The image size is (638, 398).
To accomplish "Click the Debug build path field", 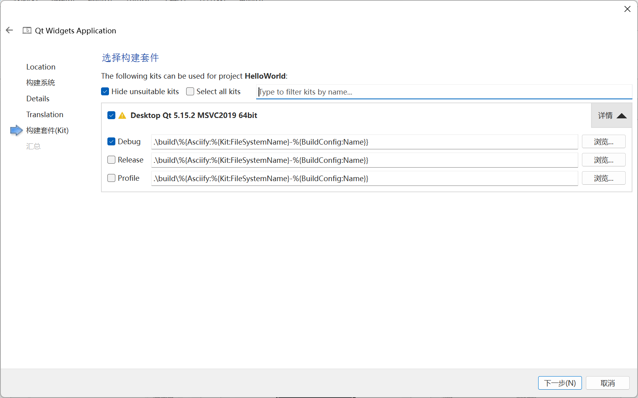I will click(364, 142).
